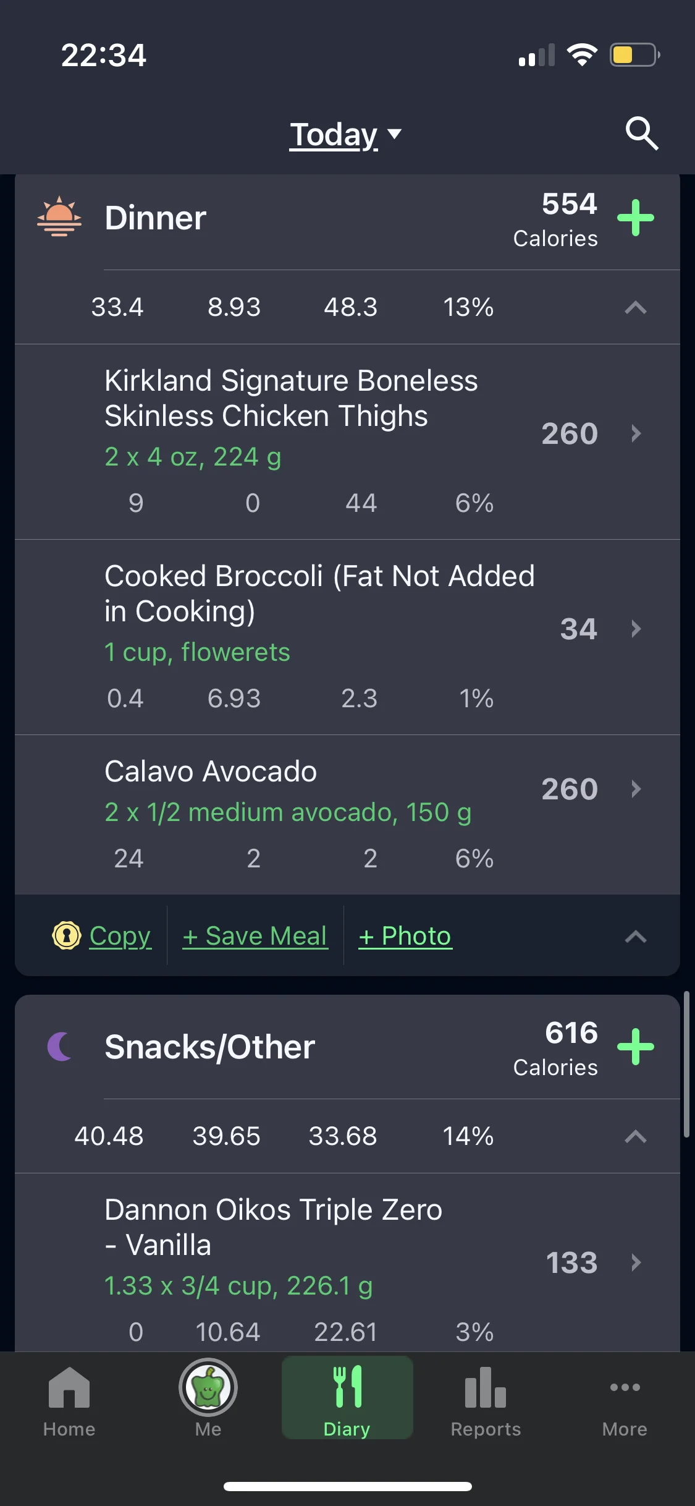Screen dimensions: 695x1506
Task: Tap the Snacks/Other moon icon
Action: pyautogui.click(x=60, y=1047)
